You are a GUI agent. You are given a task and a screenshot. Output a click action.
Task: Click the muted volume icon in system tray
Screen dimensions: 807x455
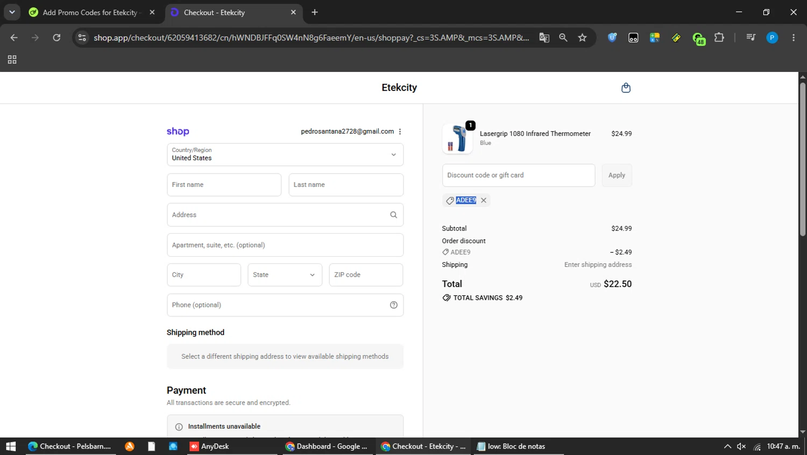[x=741, y=446]
